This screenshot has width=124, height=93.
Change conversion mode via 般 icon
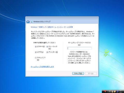[110, 91]
